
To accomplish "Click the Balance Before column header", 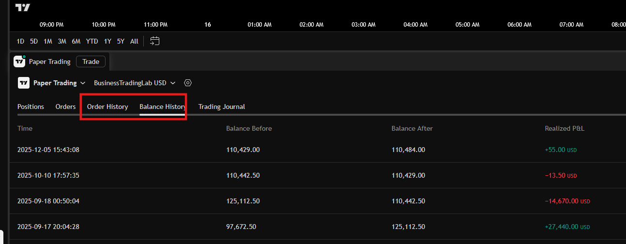I will click(249, 128).
